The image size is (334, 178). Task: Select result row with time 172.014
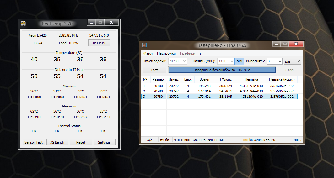[x=219, y=91]
